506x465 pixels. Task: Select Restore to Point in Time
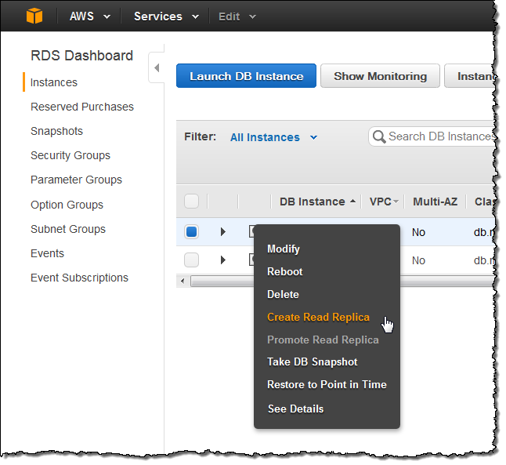[327, 384]
